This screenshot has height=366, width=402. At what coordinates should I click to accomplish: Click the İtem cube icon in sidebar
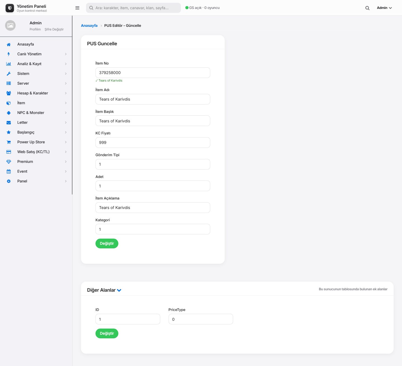(9, 103)
